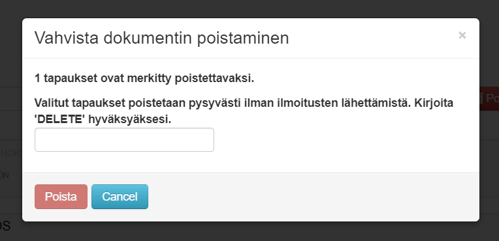Cancel the document deletion
Image resolution: width=499 pixels, height=241 pixels.
pyautogui.click(x=120, y=197)
